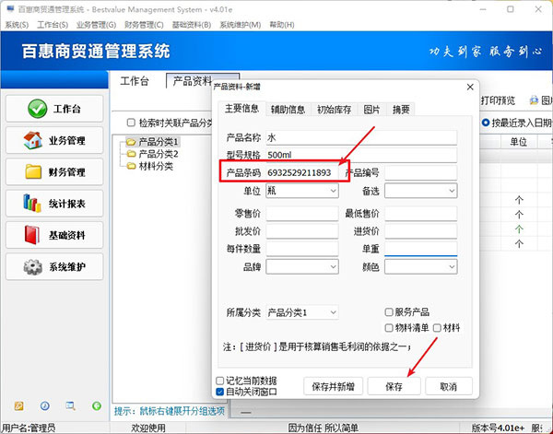Switch to the 辅助信息 tab
The width and height of the screenshot is (553, 434).
pyautogui.click(x=288, y=110)
